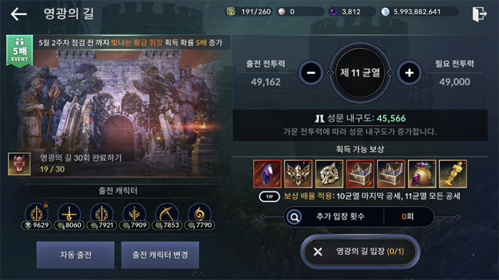Select the archer character with 7853 power

click(167, 216)
